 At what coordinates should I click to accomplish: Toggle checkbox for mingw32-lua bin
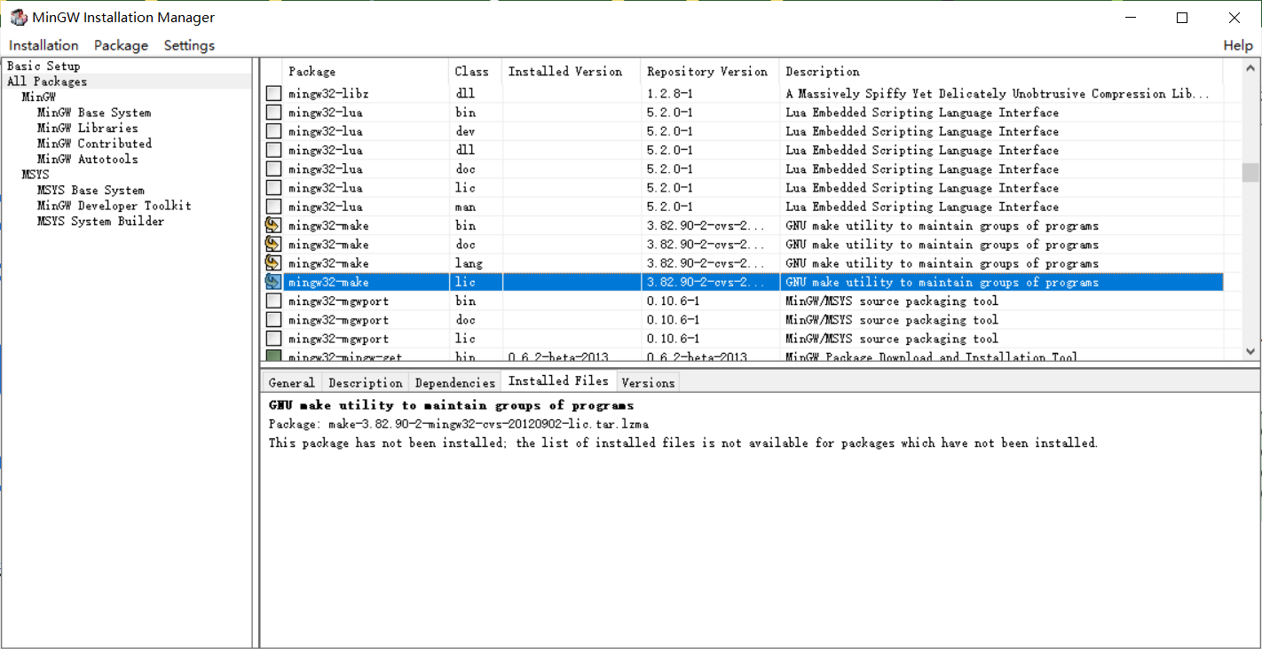(273, 113)
